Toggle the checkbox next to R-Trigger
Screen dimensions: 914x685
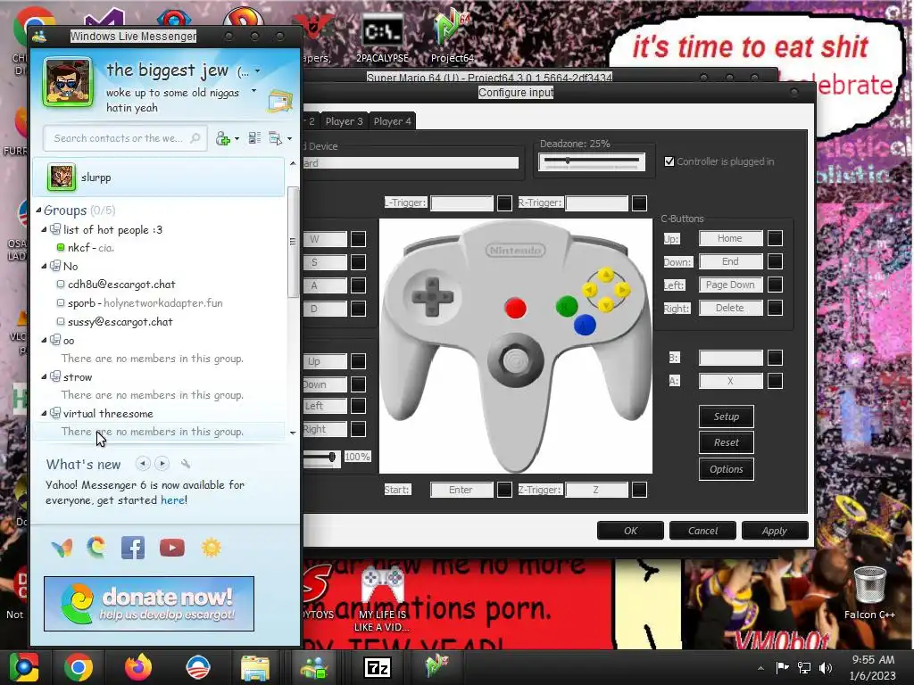click(639, 202)
